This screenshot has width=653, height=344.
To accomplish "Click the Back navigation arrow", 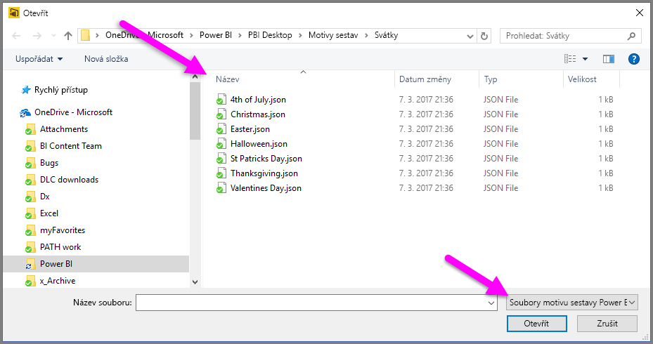I will (16, 36).
